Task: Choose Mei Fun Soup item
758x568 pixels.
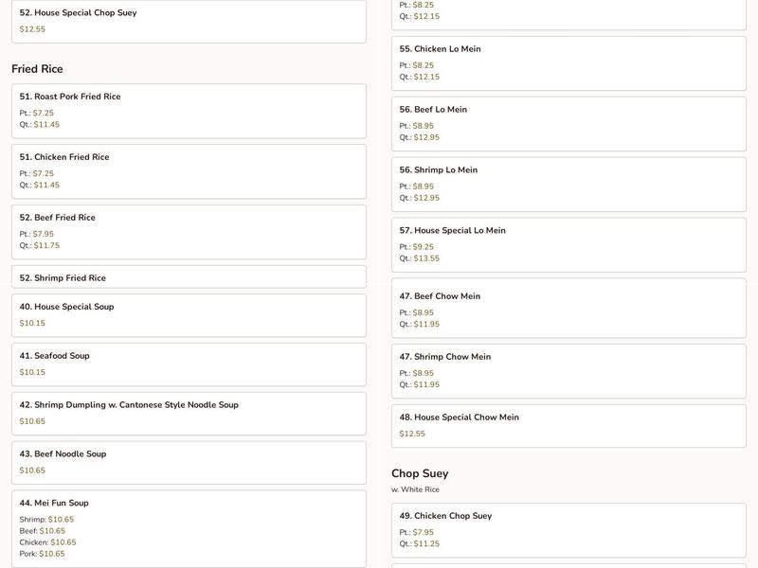Action: 188,527
